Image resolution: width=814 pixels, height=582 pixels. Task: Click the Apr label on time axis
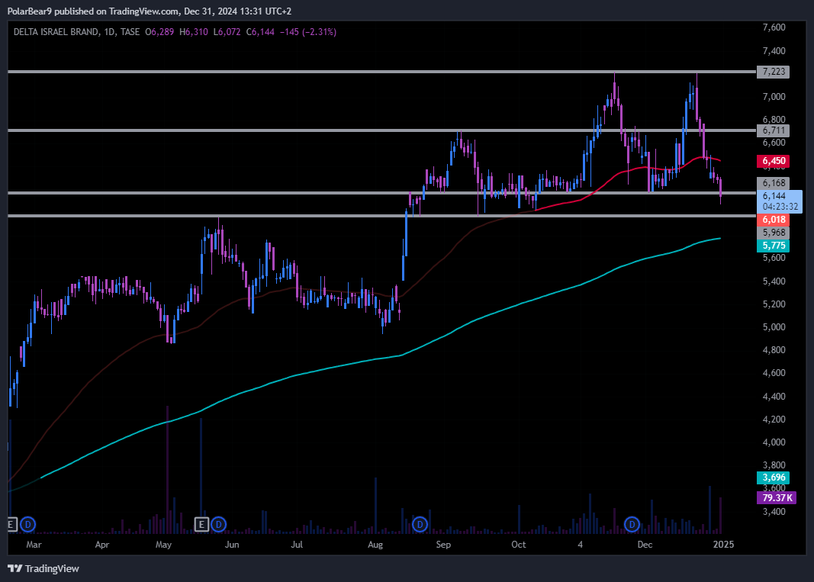coord(102,545)
